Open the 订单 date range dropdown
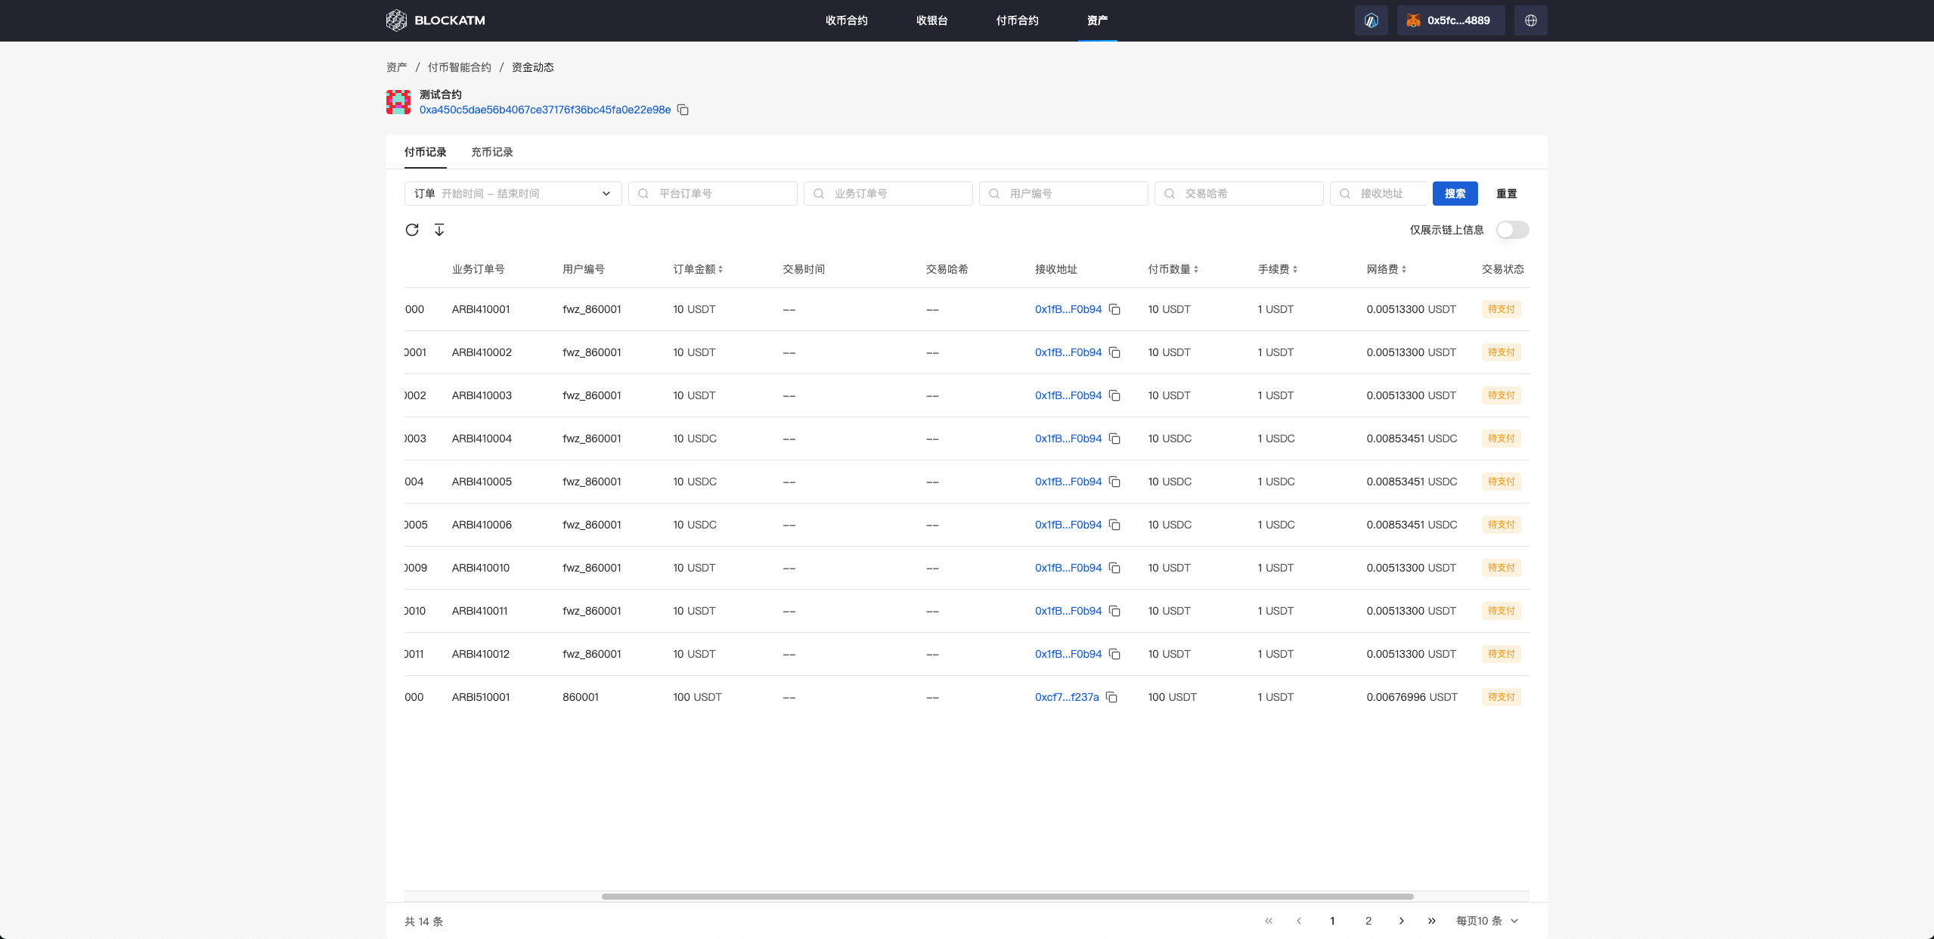Screen dimensions: 1934x939 click(x=513, y=194)
